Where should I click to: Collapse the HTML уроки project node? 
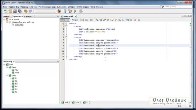coord(4,20)
